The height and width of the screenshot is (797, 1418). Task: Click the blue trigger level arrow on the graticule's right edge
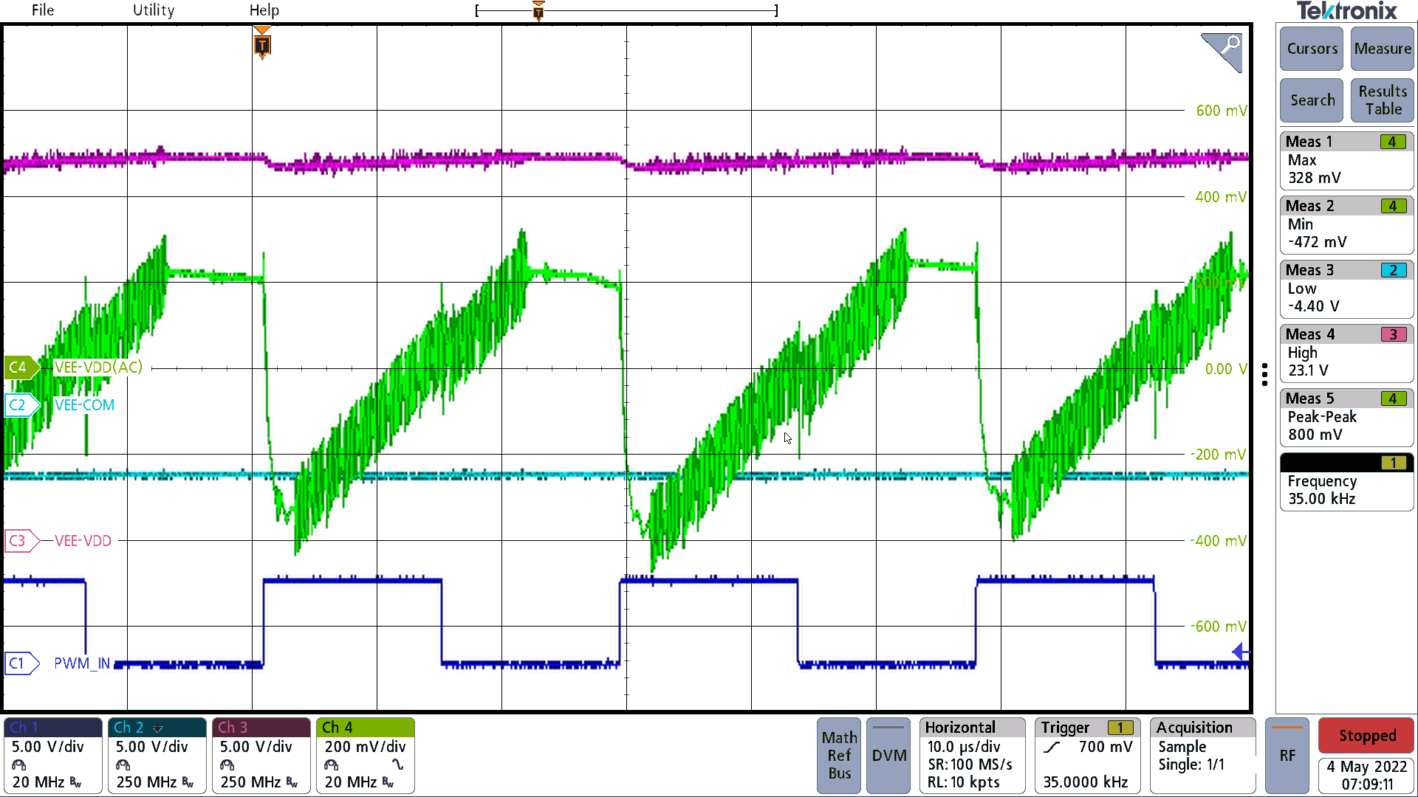(x=1240, y=652)
